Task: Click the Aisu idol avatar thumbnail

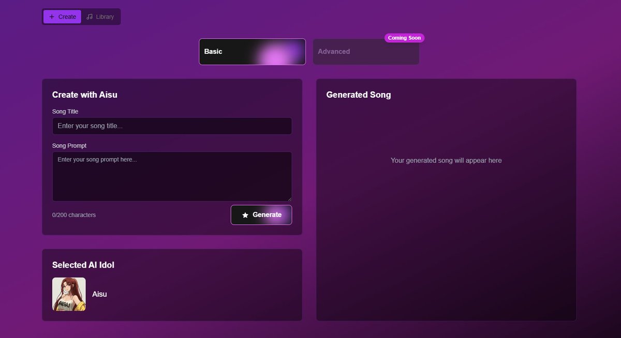Action: (69, 294)
